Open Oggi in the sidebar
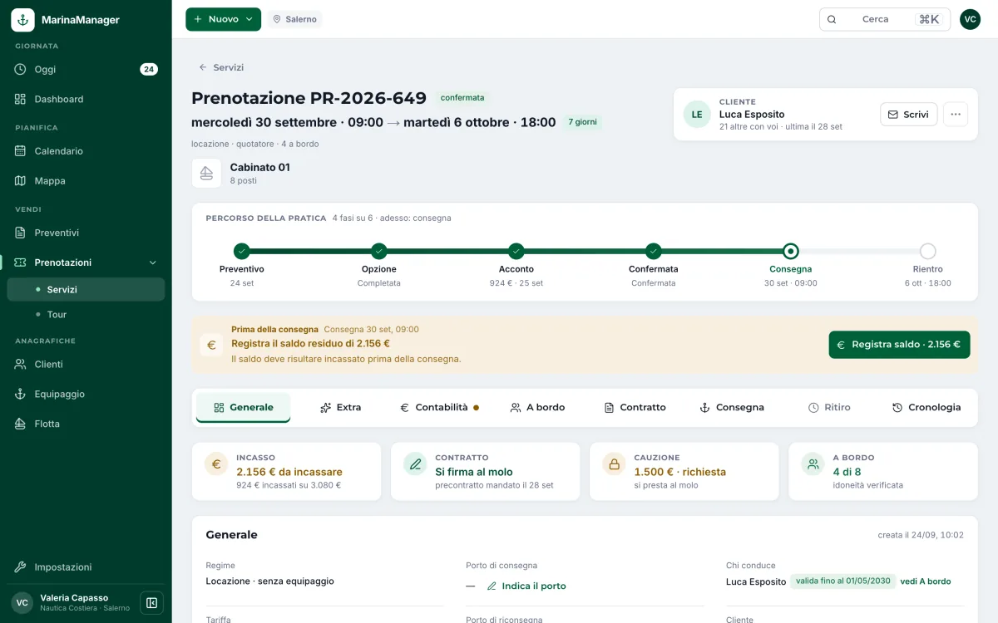 86,69
